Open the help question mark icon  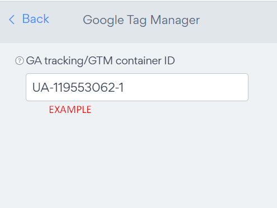pos(20,61)
